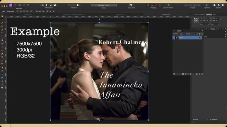Click Adjustments icon at Layers panel bottom
The image size is (227, 127).
pos(186,74)
